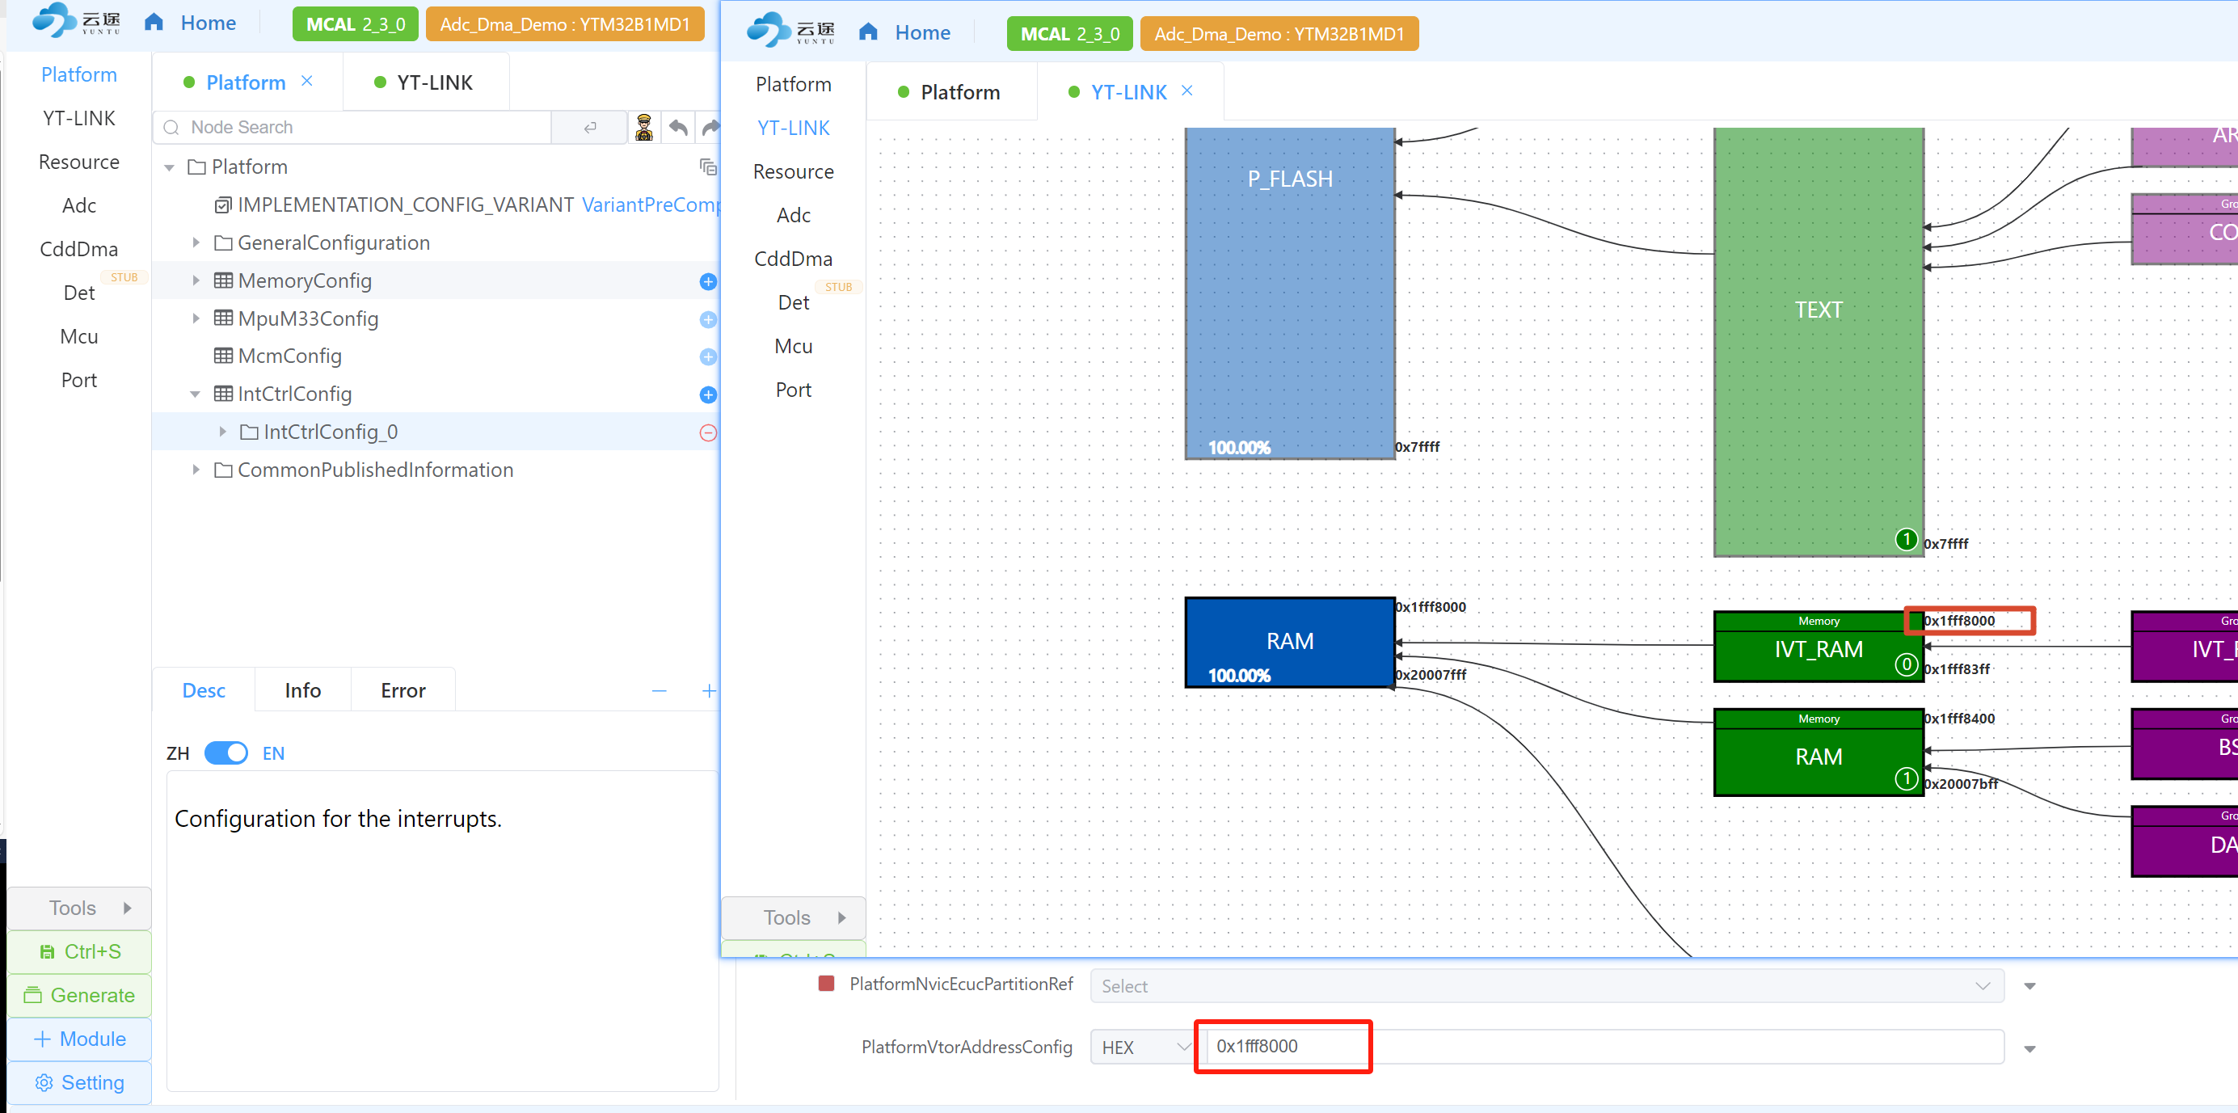Open the Info tab in description panel
Image resolution: width=2238 pixels, height=1113 pixels.
point(302,691)
